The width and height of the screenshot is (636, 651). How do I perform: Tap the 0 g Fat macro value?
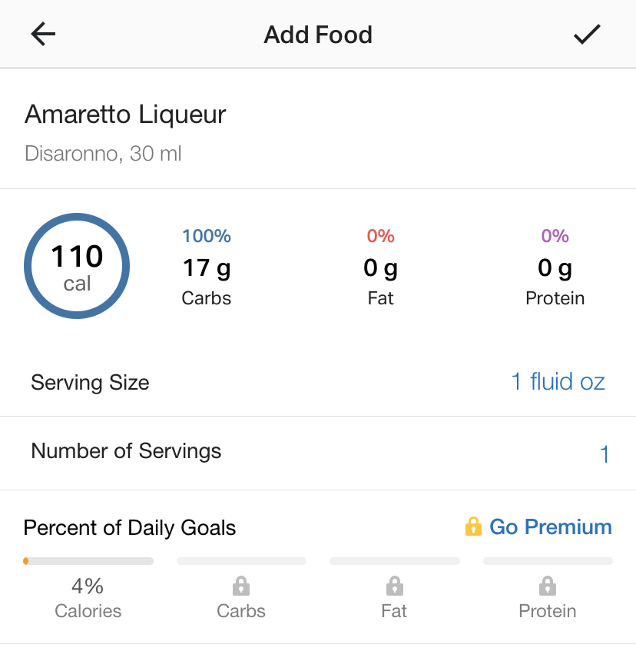[381, 268]
